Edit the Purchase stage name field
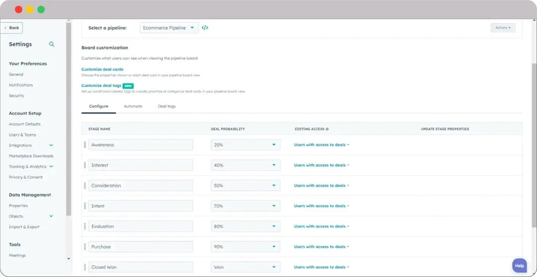This screenshot has height=277, width=537. coord(141,246)
